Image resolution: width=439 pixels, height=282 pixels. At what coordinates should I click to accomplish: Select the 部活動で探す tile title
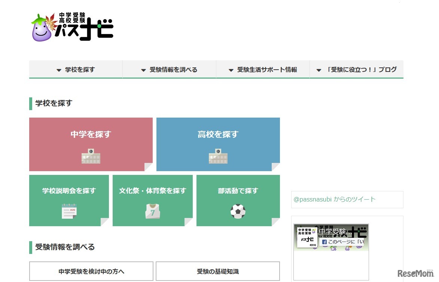click(x=238, y=191)
